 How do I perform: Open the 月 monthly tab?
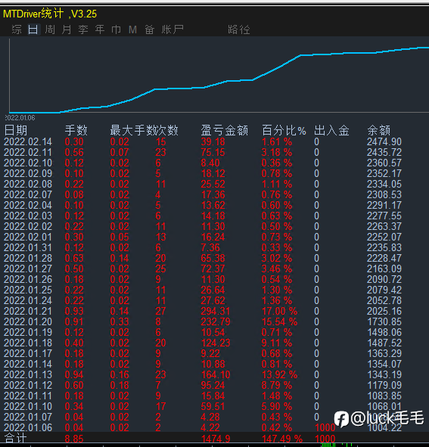coord(67,29)
